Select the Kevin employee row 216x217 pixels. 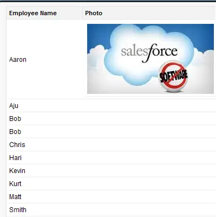click(x=111, y=171)
